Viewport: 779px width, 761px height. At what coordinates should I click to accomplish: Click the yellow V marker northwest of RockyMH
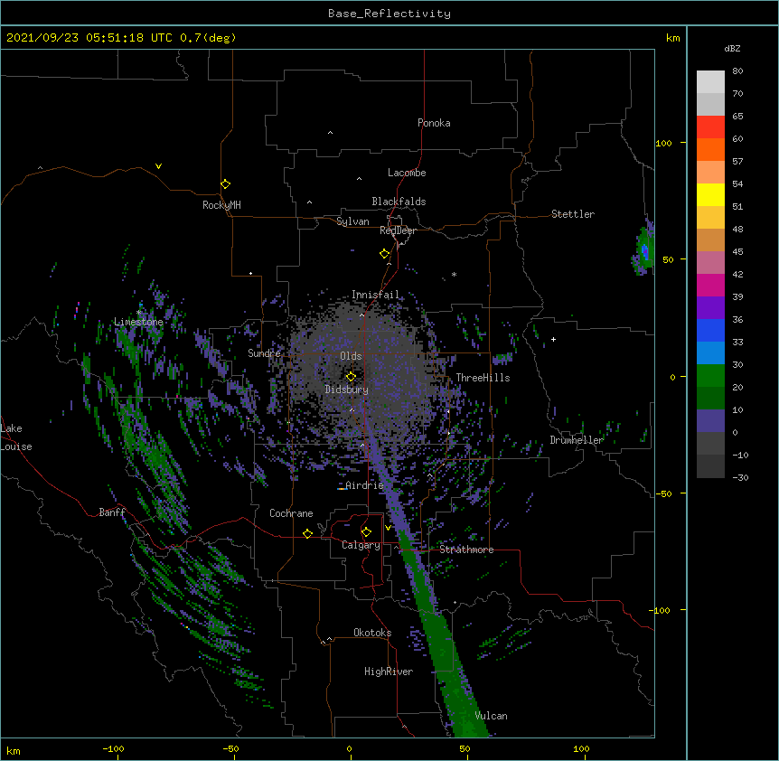click(158, 166)
